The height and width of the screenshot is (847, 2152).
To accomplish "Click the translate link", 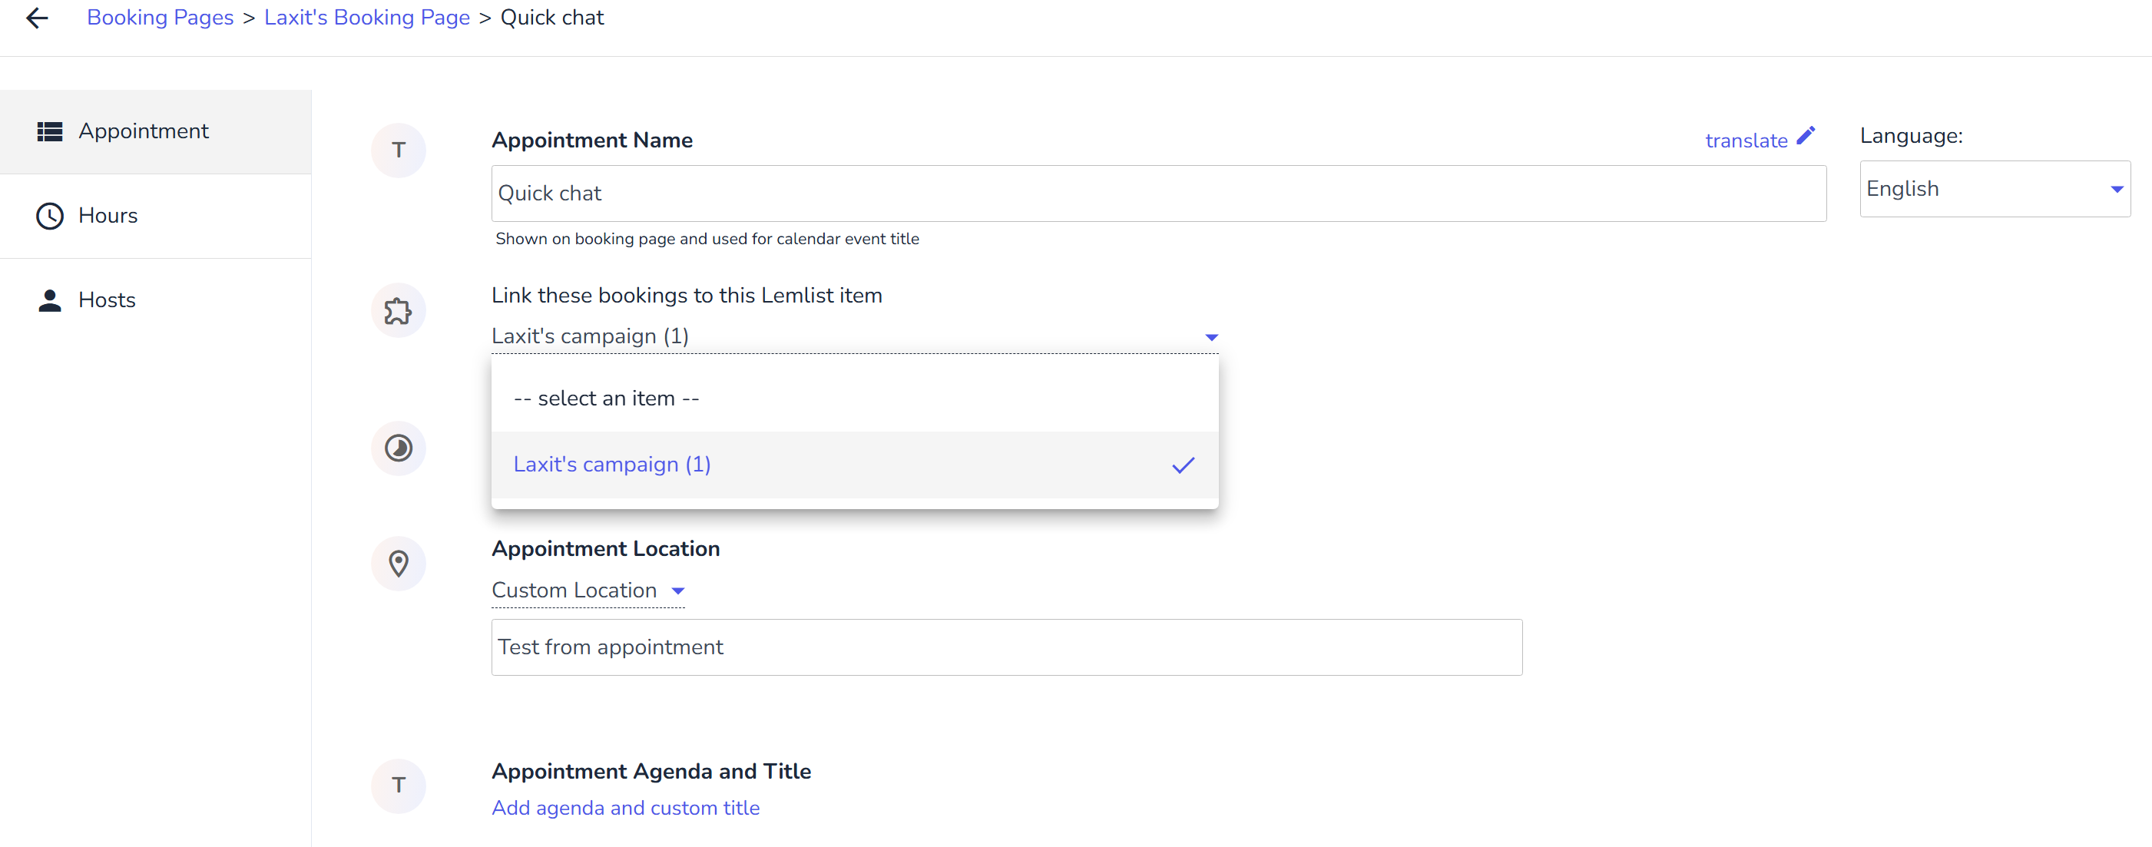I will [1746, 141].
